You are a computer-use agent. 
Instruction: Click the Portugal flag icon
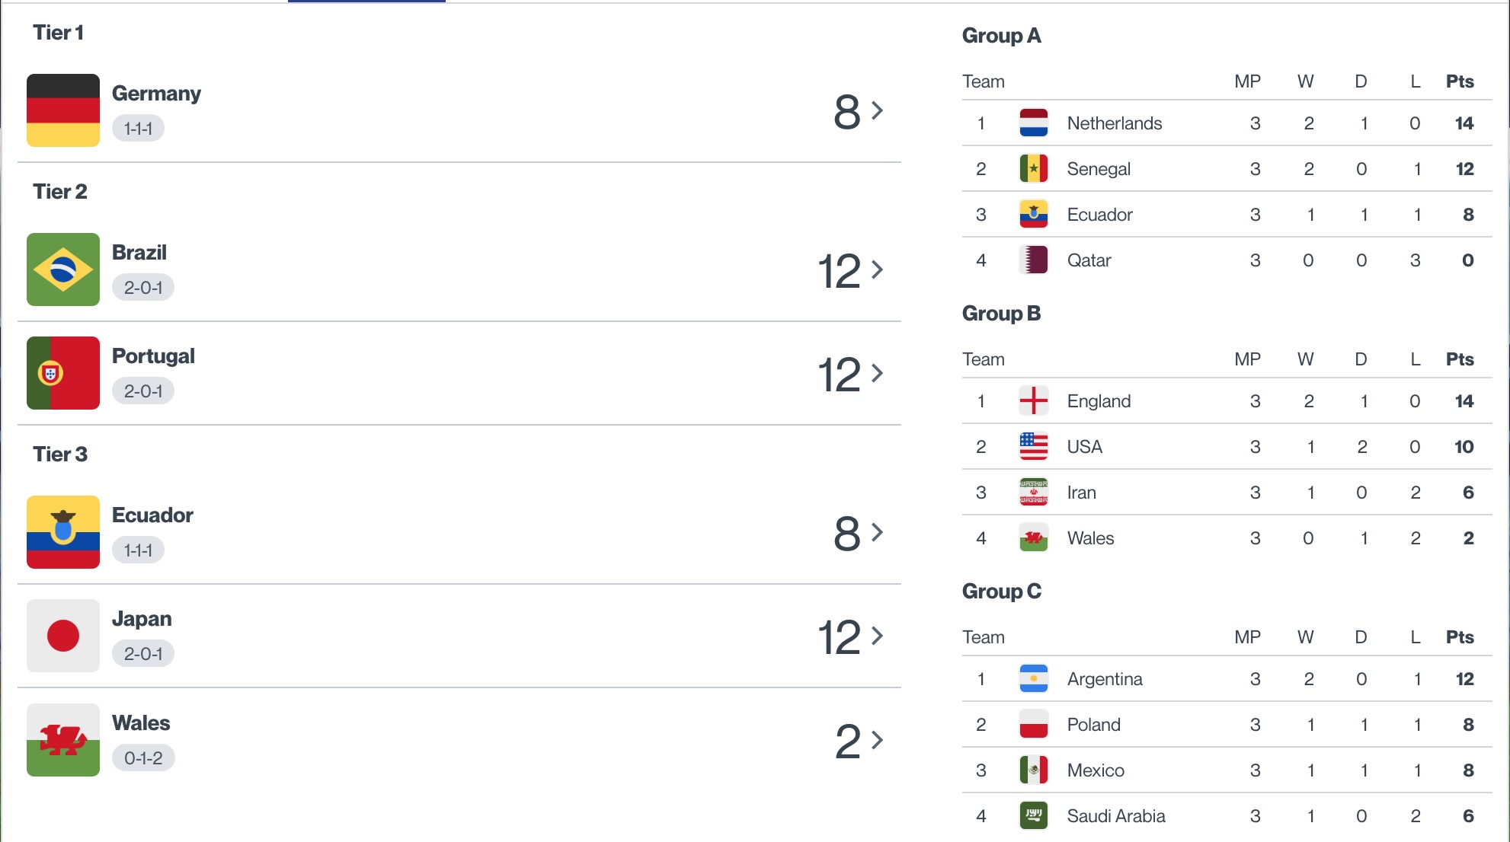pos(63,373)
